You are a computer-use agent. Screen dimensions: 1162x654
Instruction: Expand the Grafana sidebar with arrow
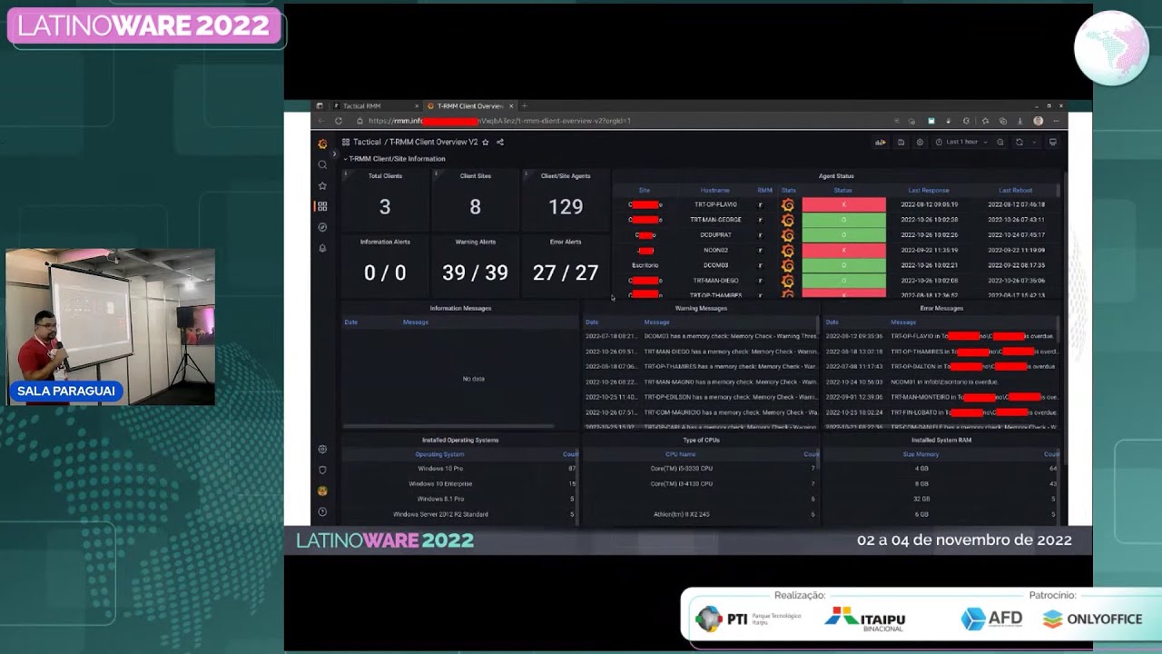334,154
